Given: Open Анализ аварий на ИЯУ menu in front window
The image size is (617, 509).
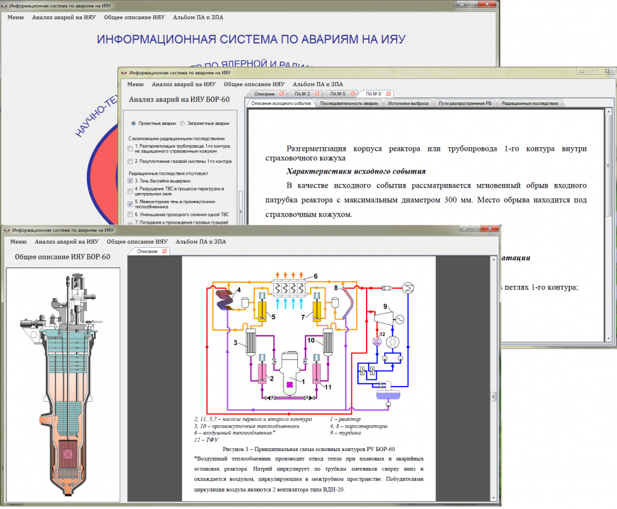Looking at the screenshot, I should point(66,242).
